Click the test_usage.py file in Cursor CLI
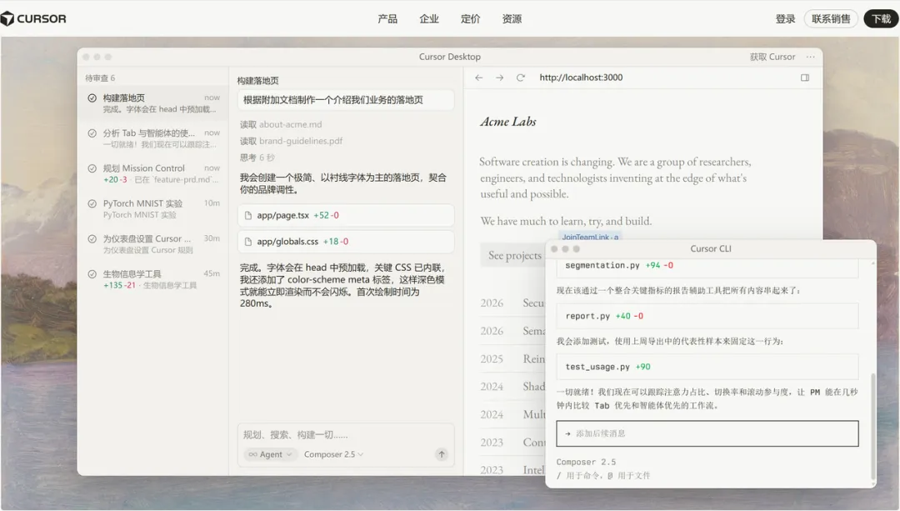Image resolution: width=900 pixels, height=511 pixels. coord(707,367)
